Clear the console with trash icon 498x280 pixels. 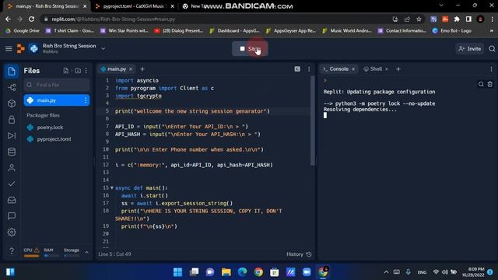[x=489, y=84]
